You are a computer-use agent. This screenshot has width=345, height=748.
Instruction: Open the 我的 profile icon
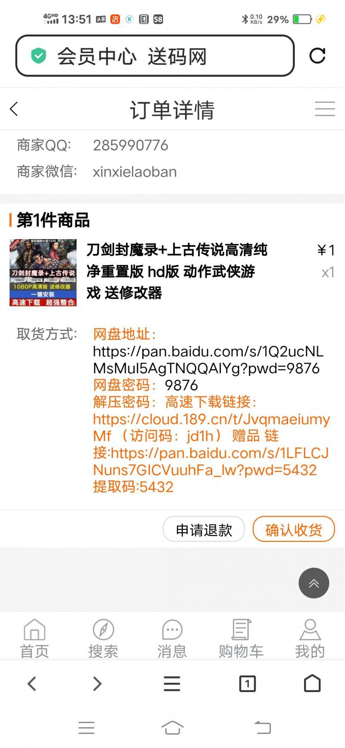[x=310, y=639]
